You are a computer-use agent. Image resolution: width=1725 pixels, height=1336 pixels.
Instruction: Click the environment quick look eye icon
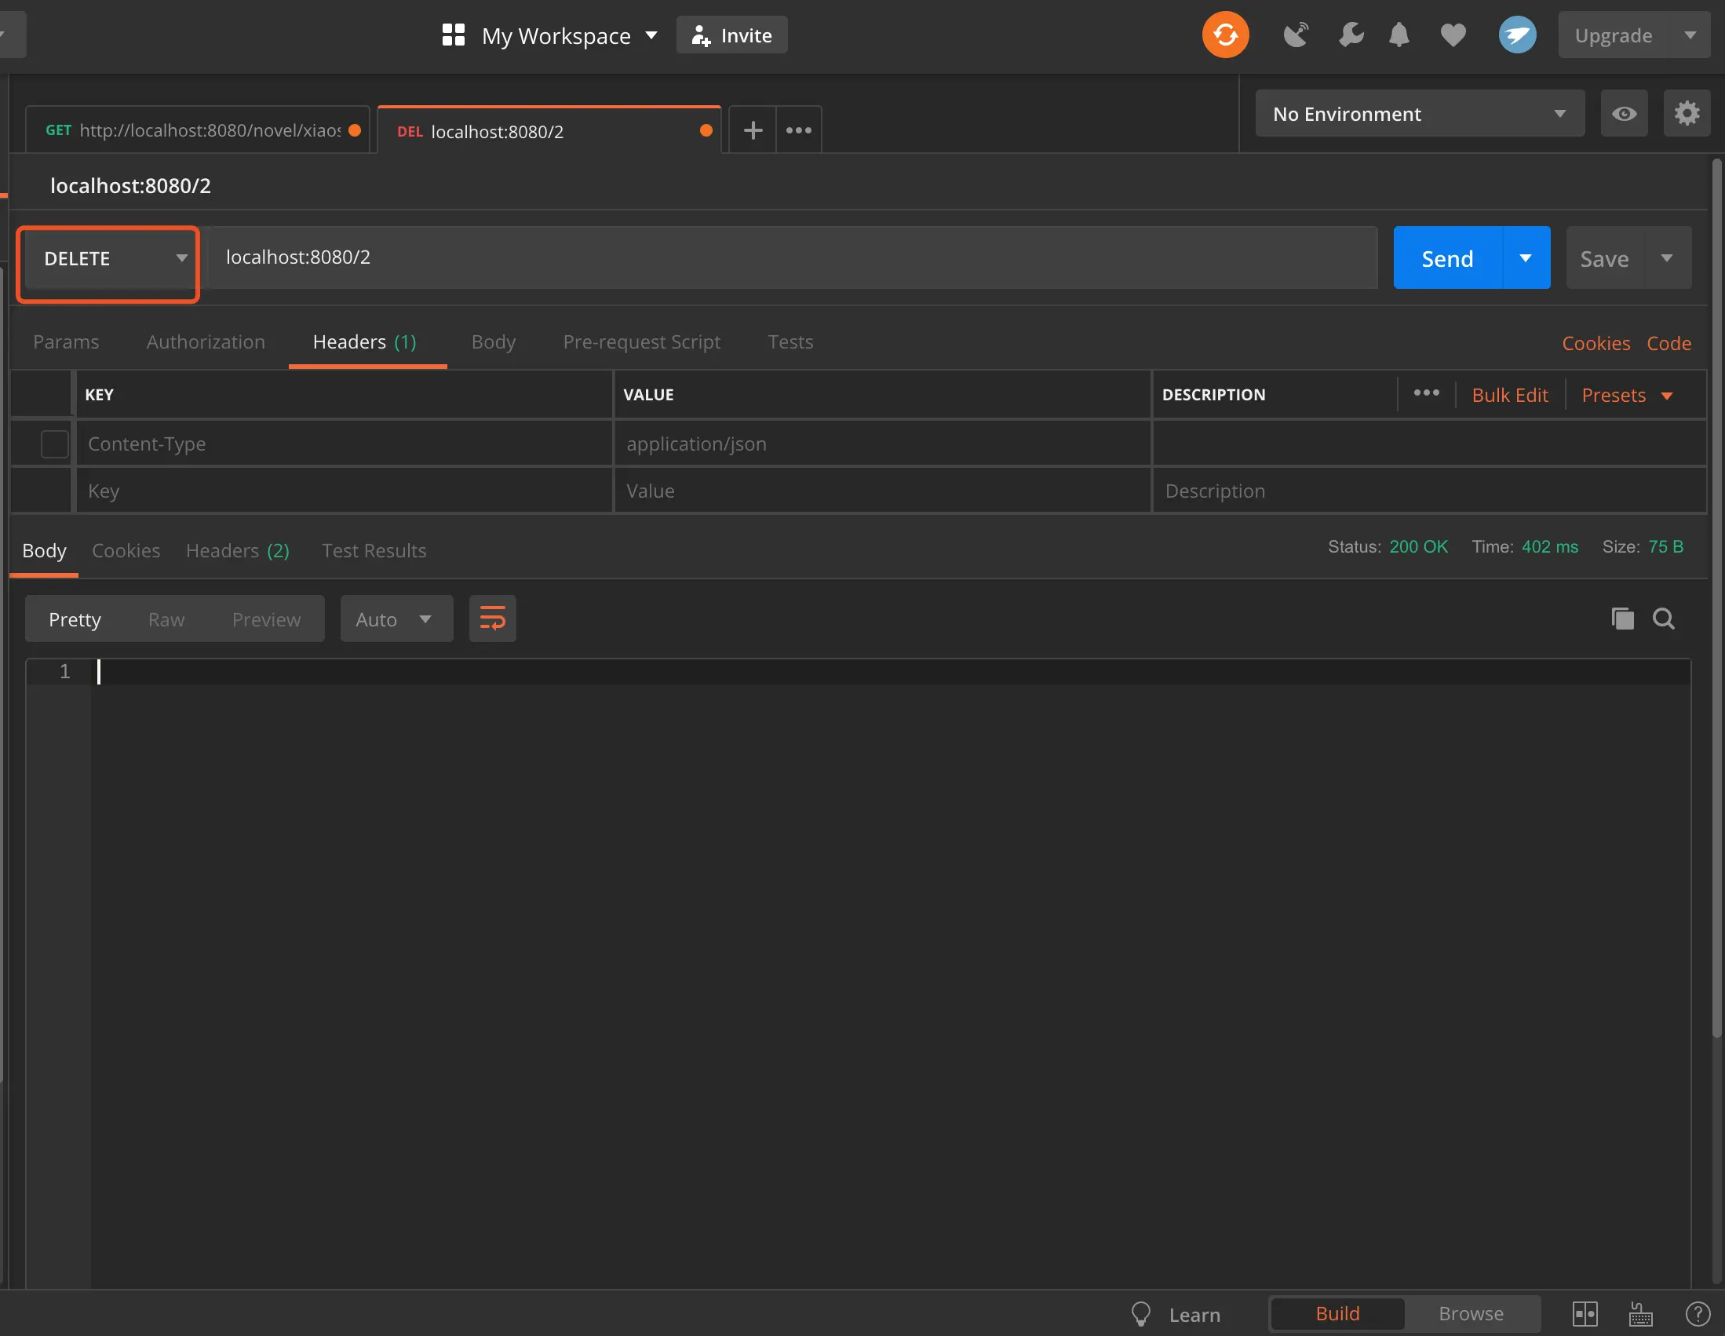point(1624,114)
